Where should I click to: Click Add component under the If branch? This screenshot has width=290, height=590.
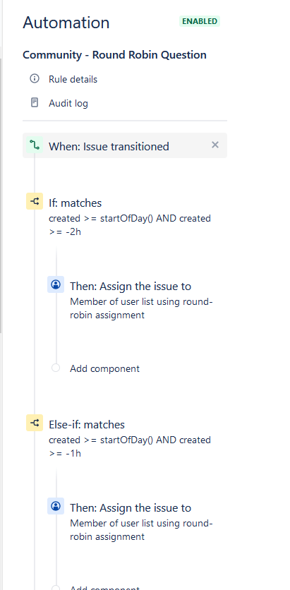[104, 368]
